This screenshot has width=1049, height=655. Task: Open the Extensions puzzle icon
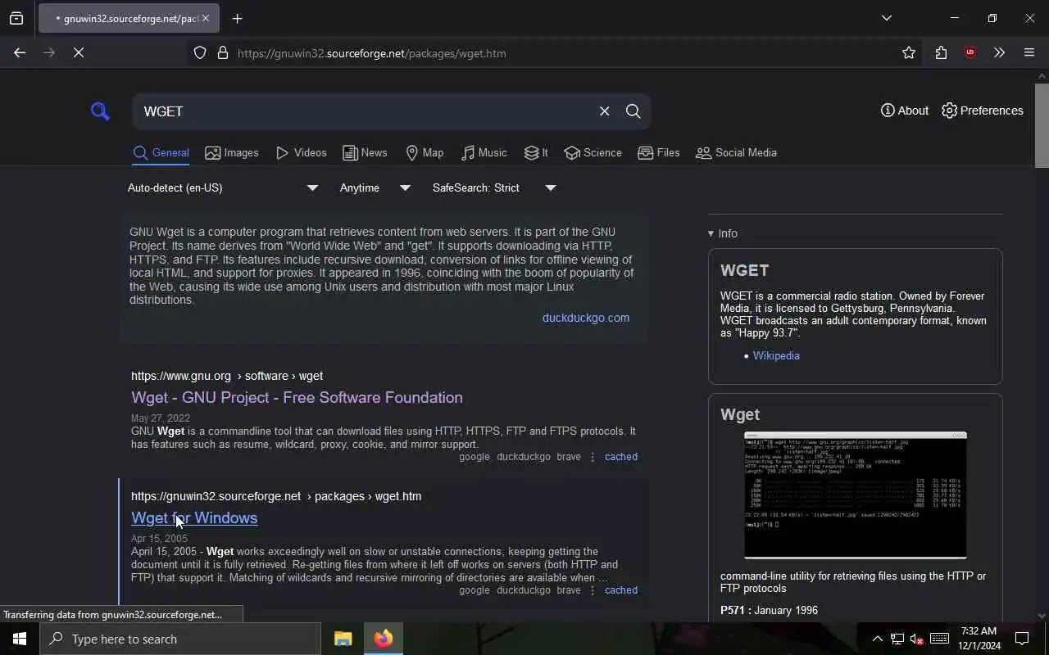pyautogui.click(x=941, y=53)
